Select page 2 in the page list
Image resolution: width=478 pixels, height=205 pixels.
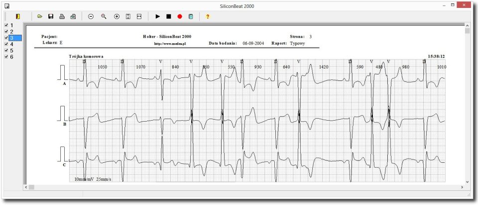11,32
